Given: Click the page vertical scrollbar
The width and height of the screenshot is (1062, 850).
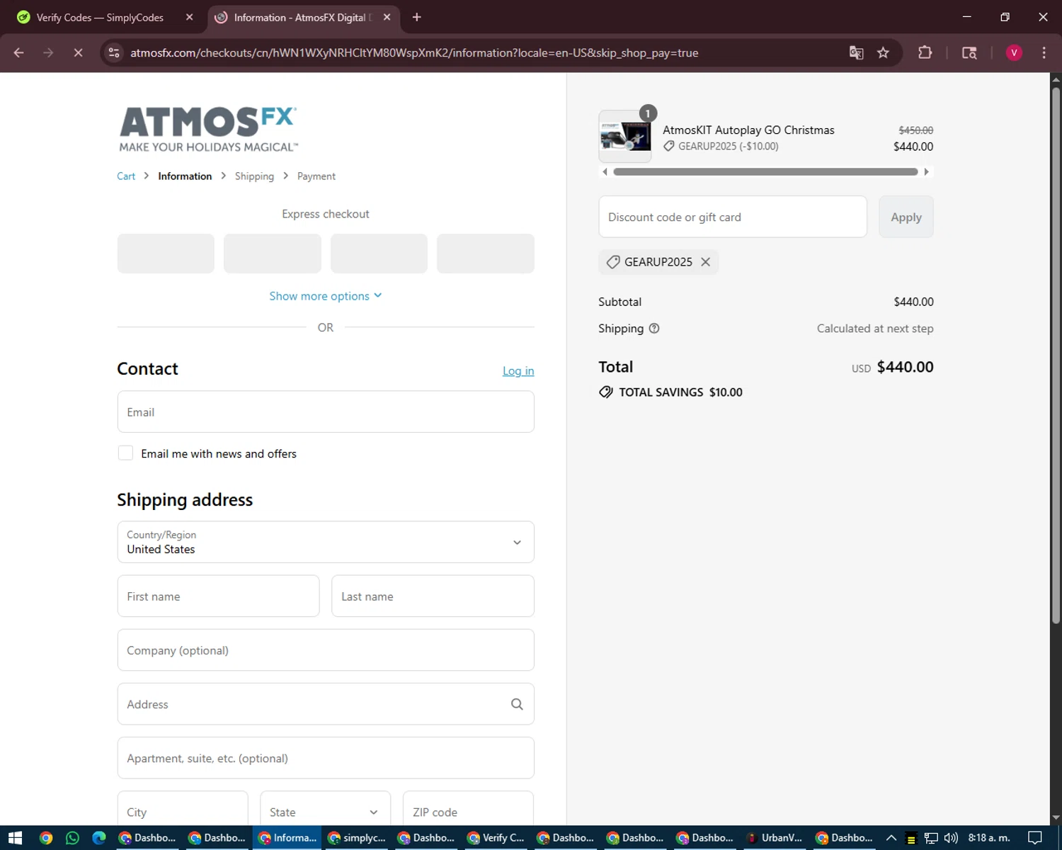Looking at the screenshot, I should [x=1056, y=354].
